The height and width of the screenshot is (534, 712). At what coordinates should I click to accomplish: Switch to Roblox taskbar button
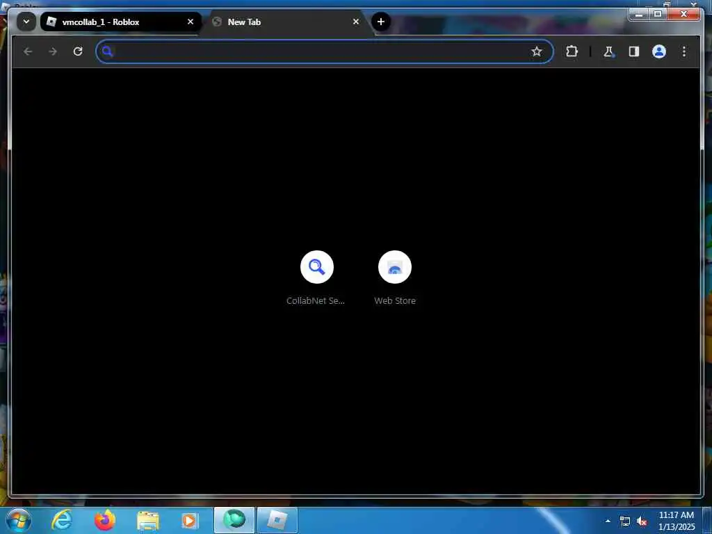tap(277, 520)
